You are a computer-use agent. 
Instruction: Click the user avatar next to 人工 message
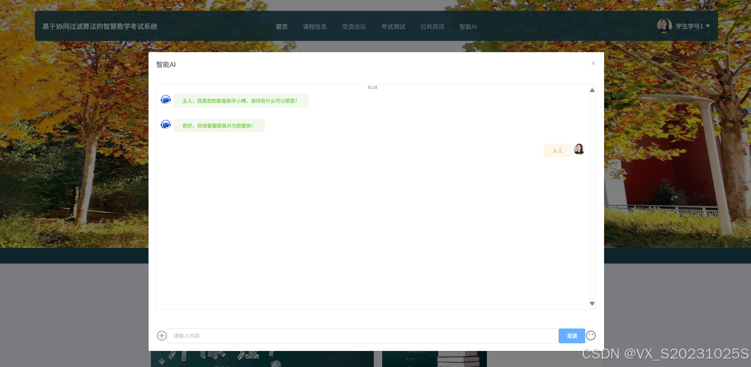(579, 149)
